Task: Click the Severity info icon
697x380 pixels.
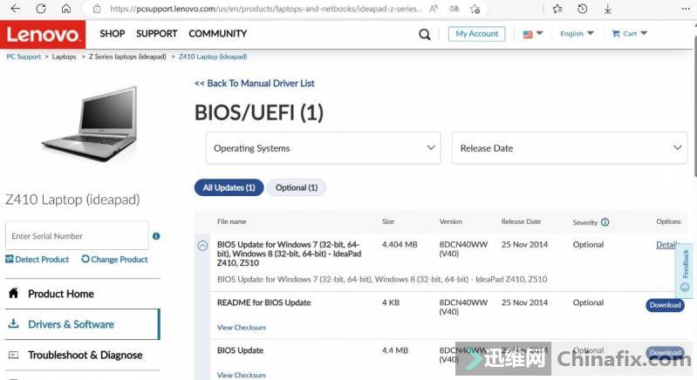Action: click(605, 222)
